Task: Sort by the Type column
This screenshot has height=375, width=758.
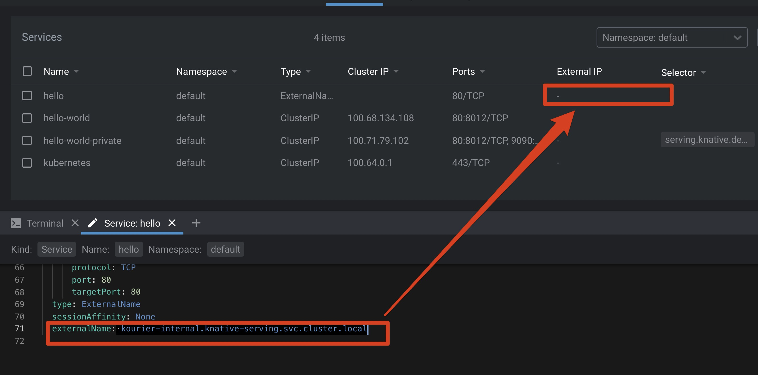Action: click(296, 71)
